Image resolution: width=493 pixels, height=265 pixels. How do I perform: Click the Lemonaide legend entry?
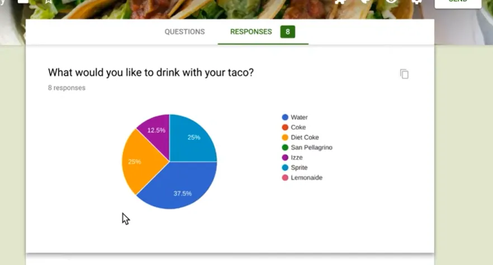pyautogui.click(x=306, y=177)
